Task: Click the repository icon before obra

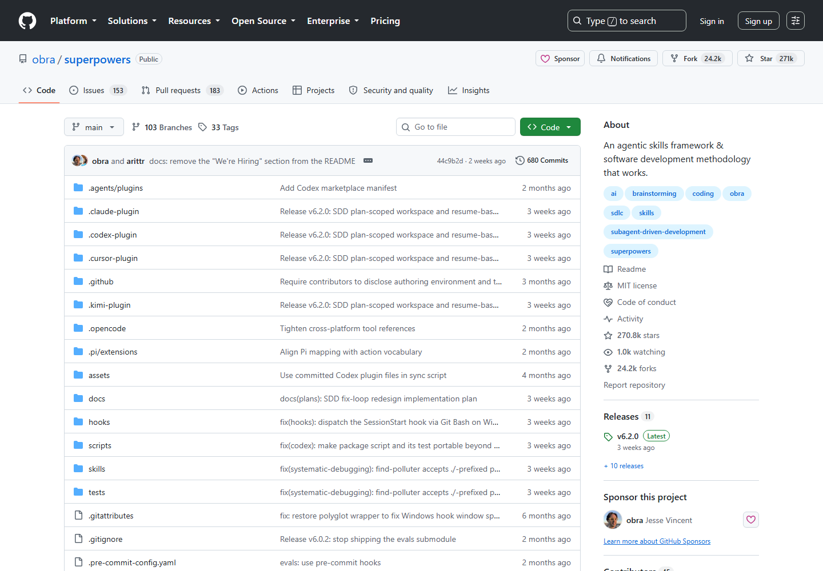Action: 23,59
